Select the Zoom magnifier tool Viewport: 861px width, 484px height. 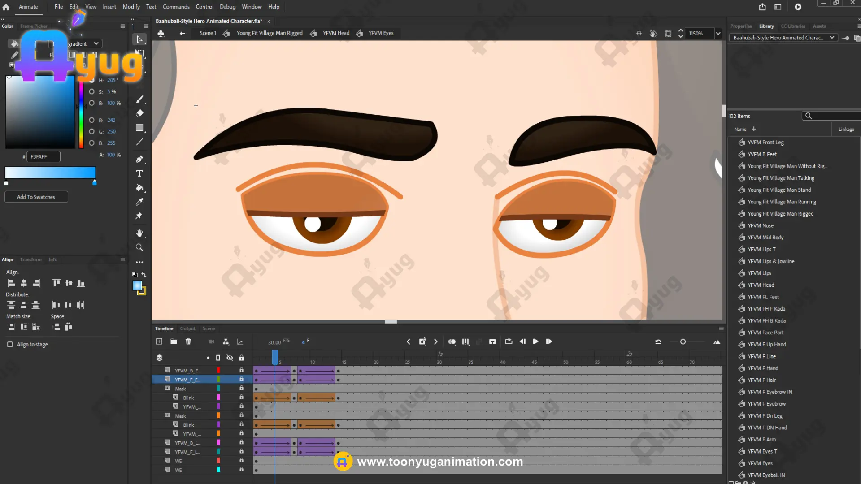(x=139, y=247)
